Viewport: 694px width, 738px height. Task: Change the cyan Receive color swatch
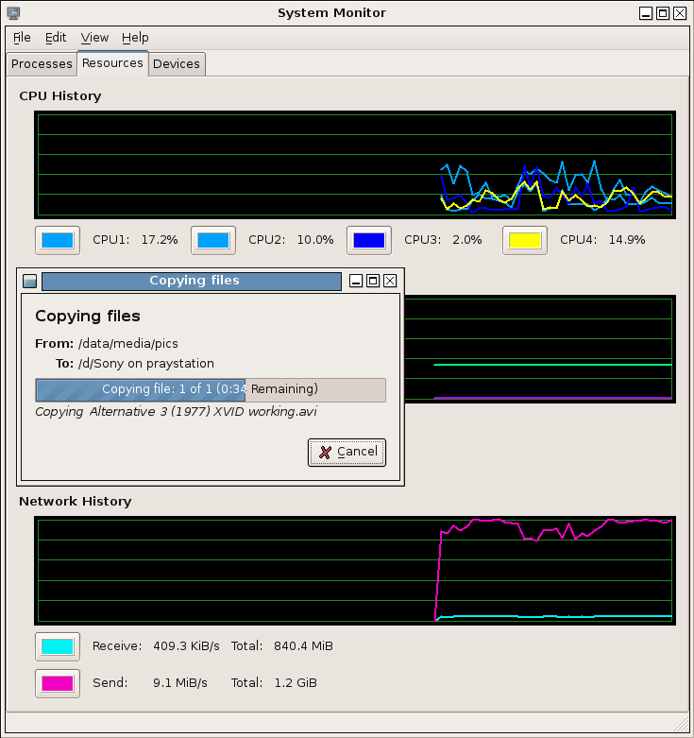pyautogui.click(x=58, y=646)
